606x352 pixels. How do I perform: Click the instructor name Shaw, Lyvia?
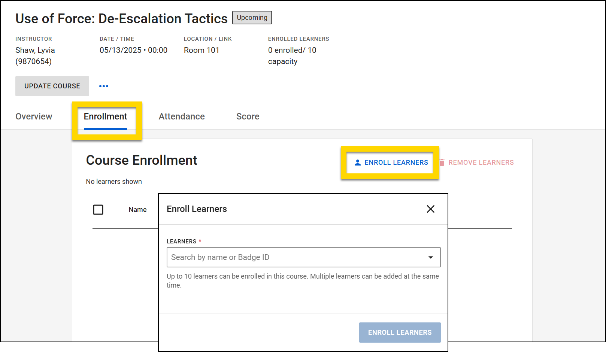pos(35,50)
